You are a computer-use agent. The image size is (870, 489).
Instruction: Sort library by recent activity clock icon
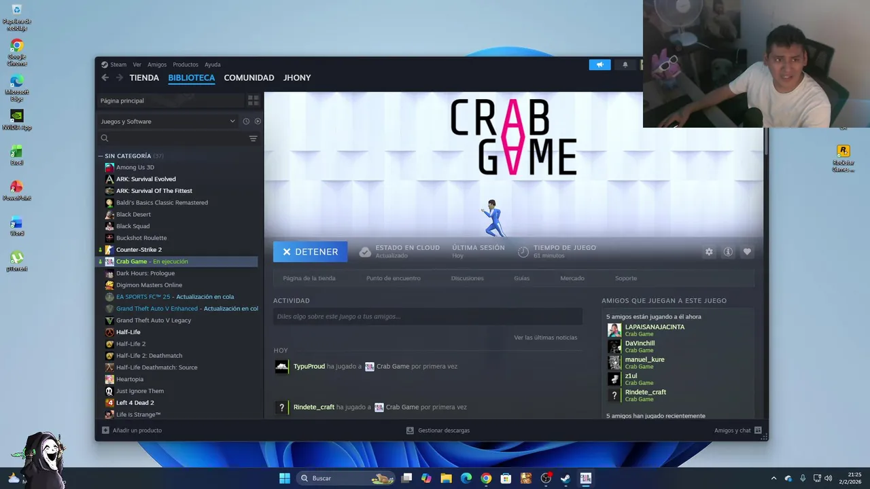(x=246, y=122)
